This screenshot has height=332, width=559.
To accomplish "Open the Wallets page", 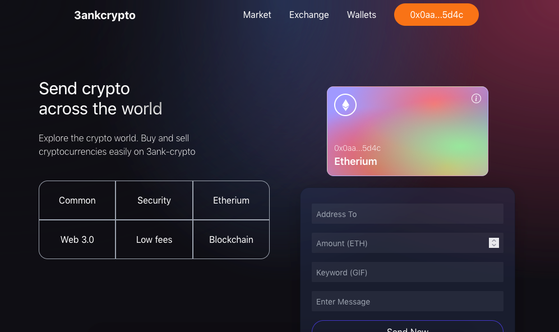I will (361, 15).
